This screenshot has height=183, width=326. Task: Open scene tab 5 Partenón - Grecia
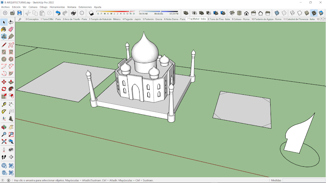tap(152, 19)
